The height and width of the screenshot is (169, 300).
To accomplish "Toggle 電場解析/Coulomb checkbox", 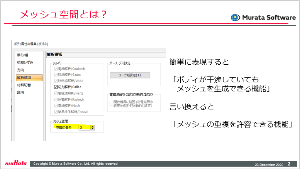I will tap(56, 69).
